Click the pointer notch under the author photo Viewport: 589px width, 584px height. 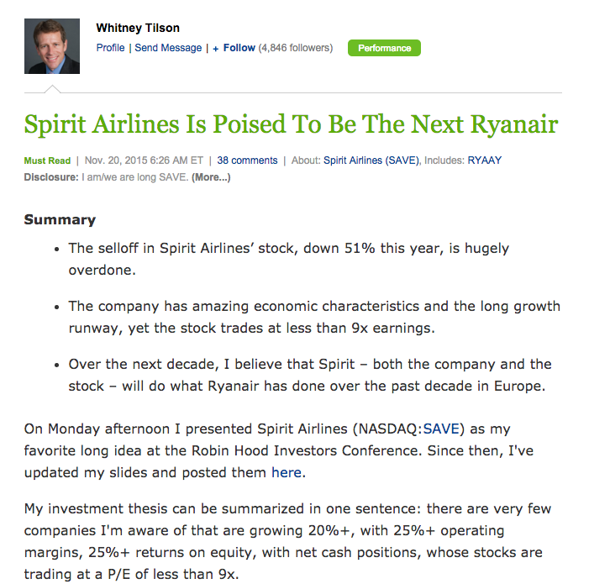click(52, 89)
